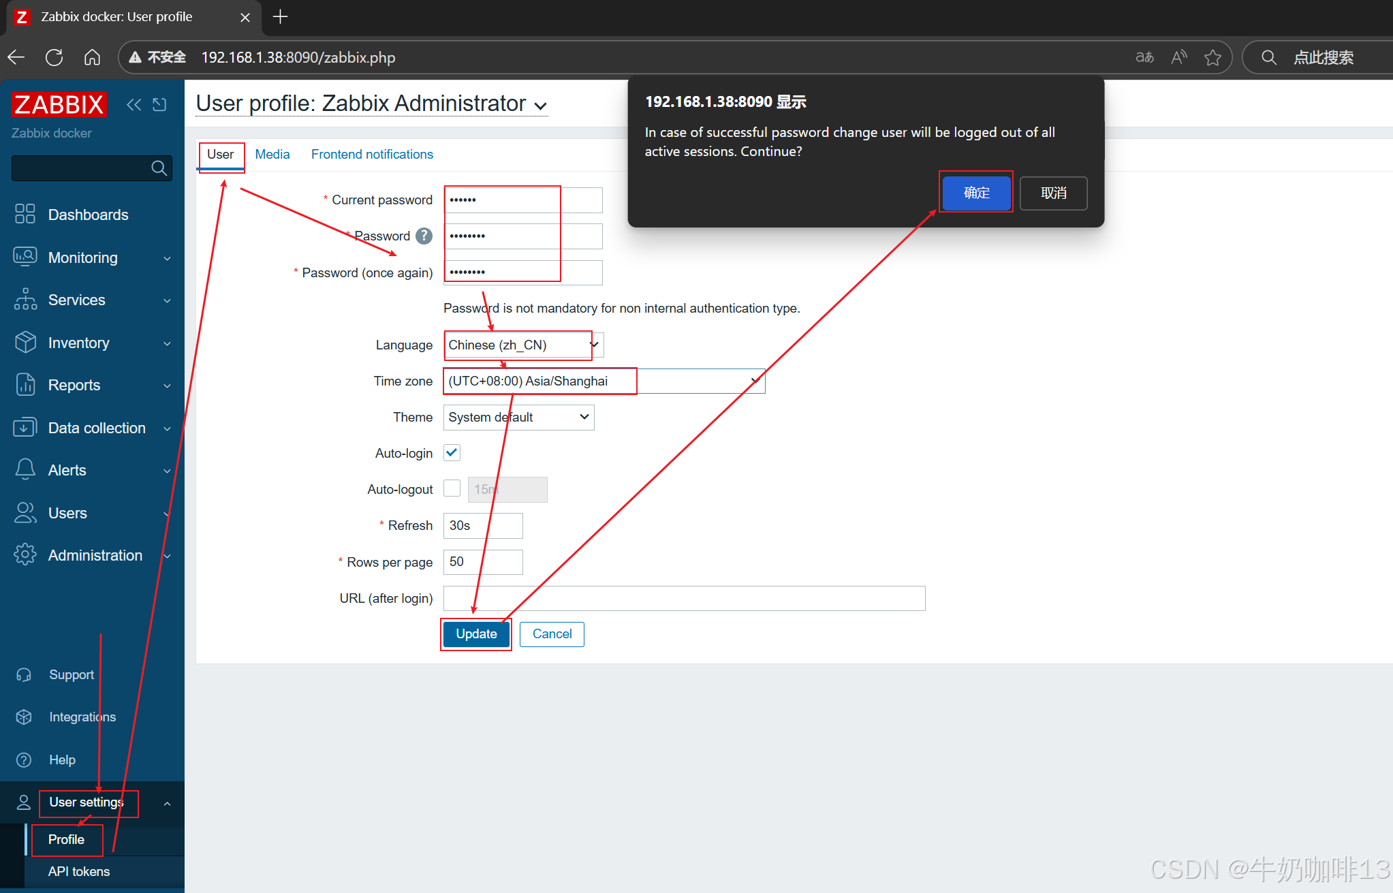
Task: Click the Password help question-mark icon
Action: coord(424,236)
